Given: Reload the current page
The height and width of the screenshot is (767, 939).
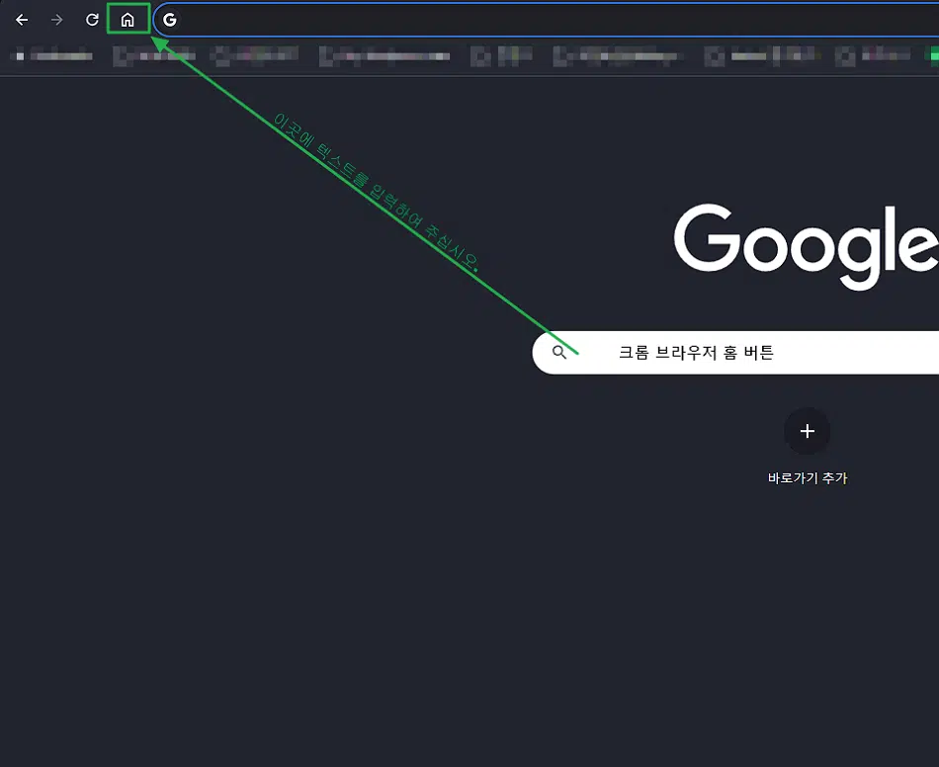Looking at the screenshot, I should [x=91, y=19].
